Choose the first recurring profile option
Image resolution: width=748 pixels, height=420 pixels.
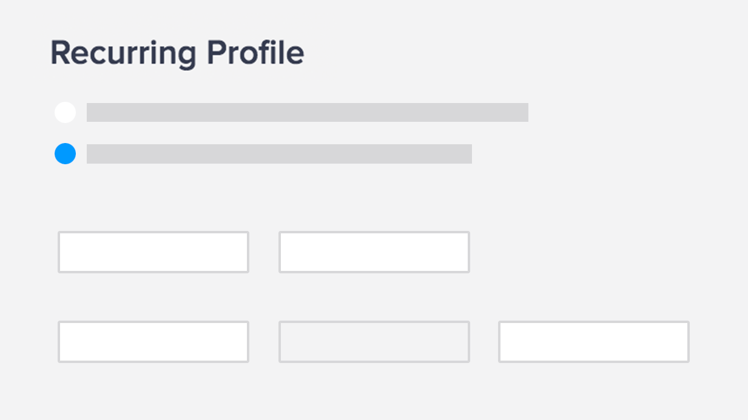coord(65,113)
